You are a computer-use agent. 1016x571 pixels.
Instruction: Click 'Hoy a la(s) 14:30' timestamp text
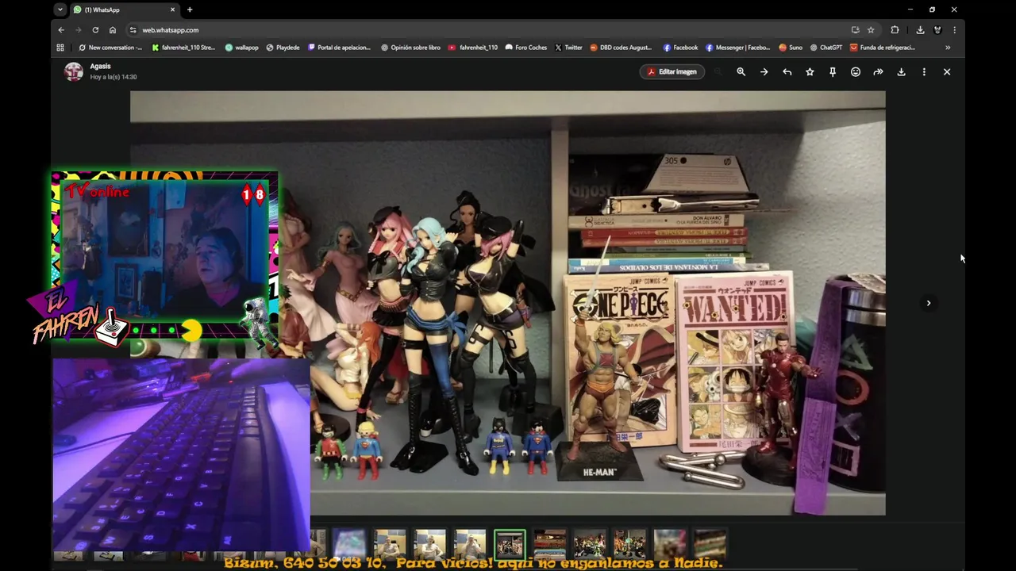click(114, 77)
